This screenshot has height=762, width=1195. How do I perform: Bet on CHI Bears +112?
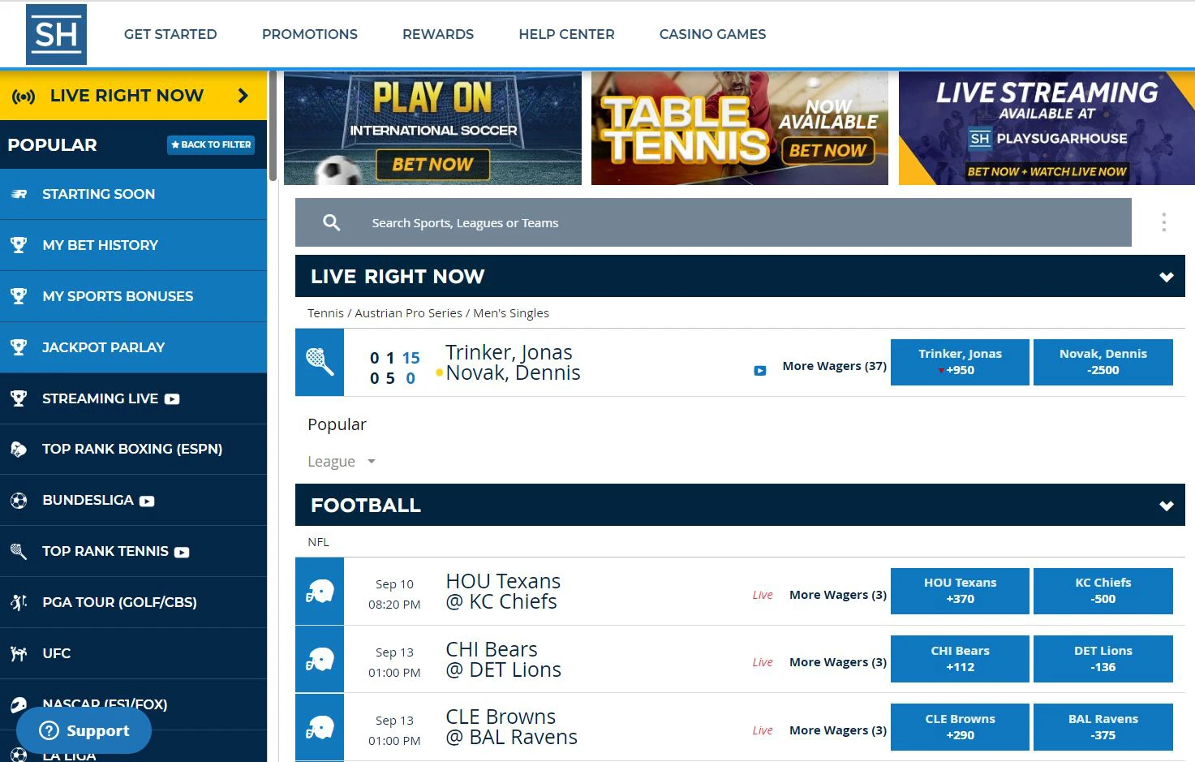[x=960, y=659]
